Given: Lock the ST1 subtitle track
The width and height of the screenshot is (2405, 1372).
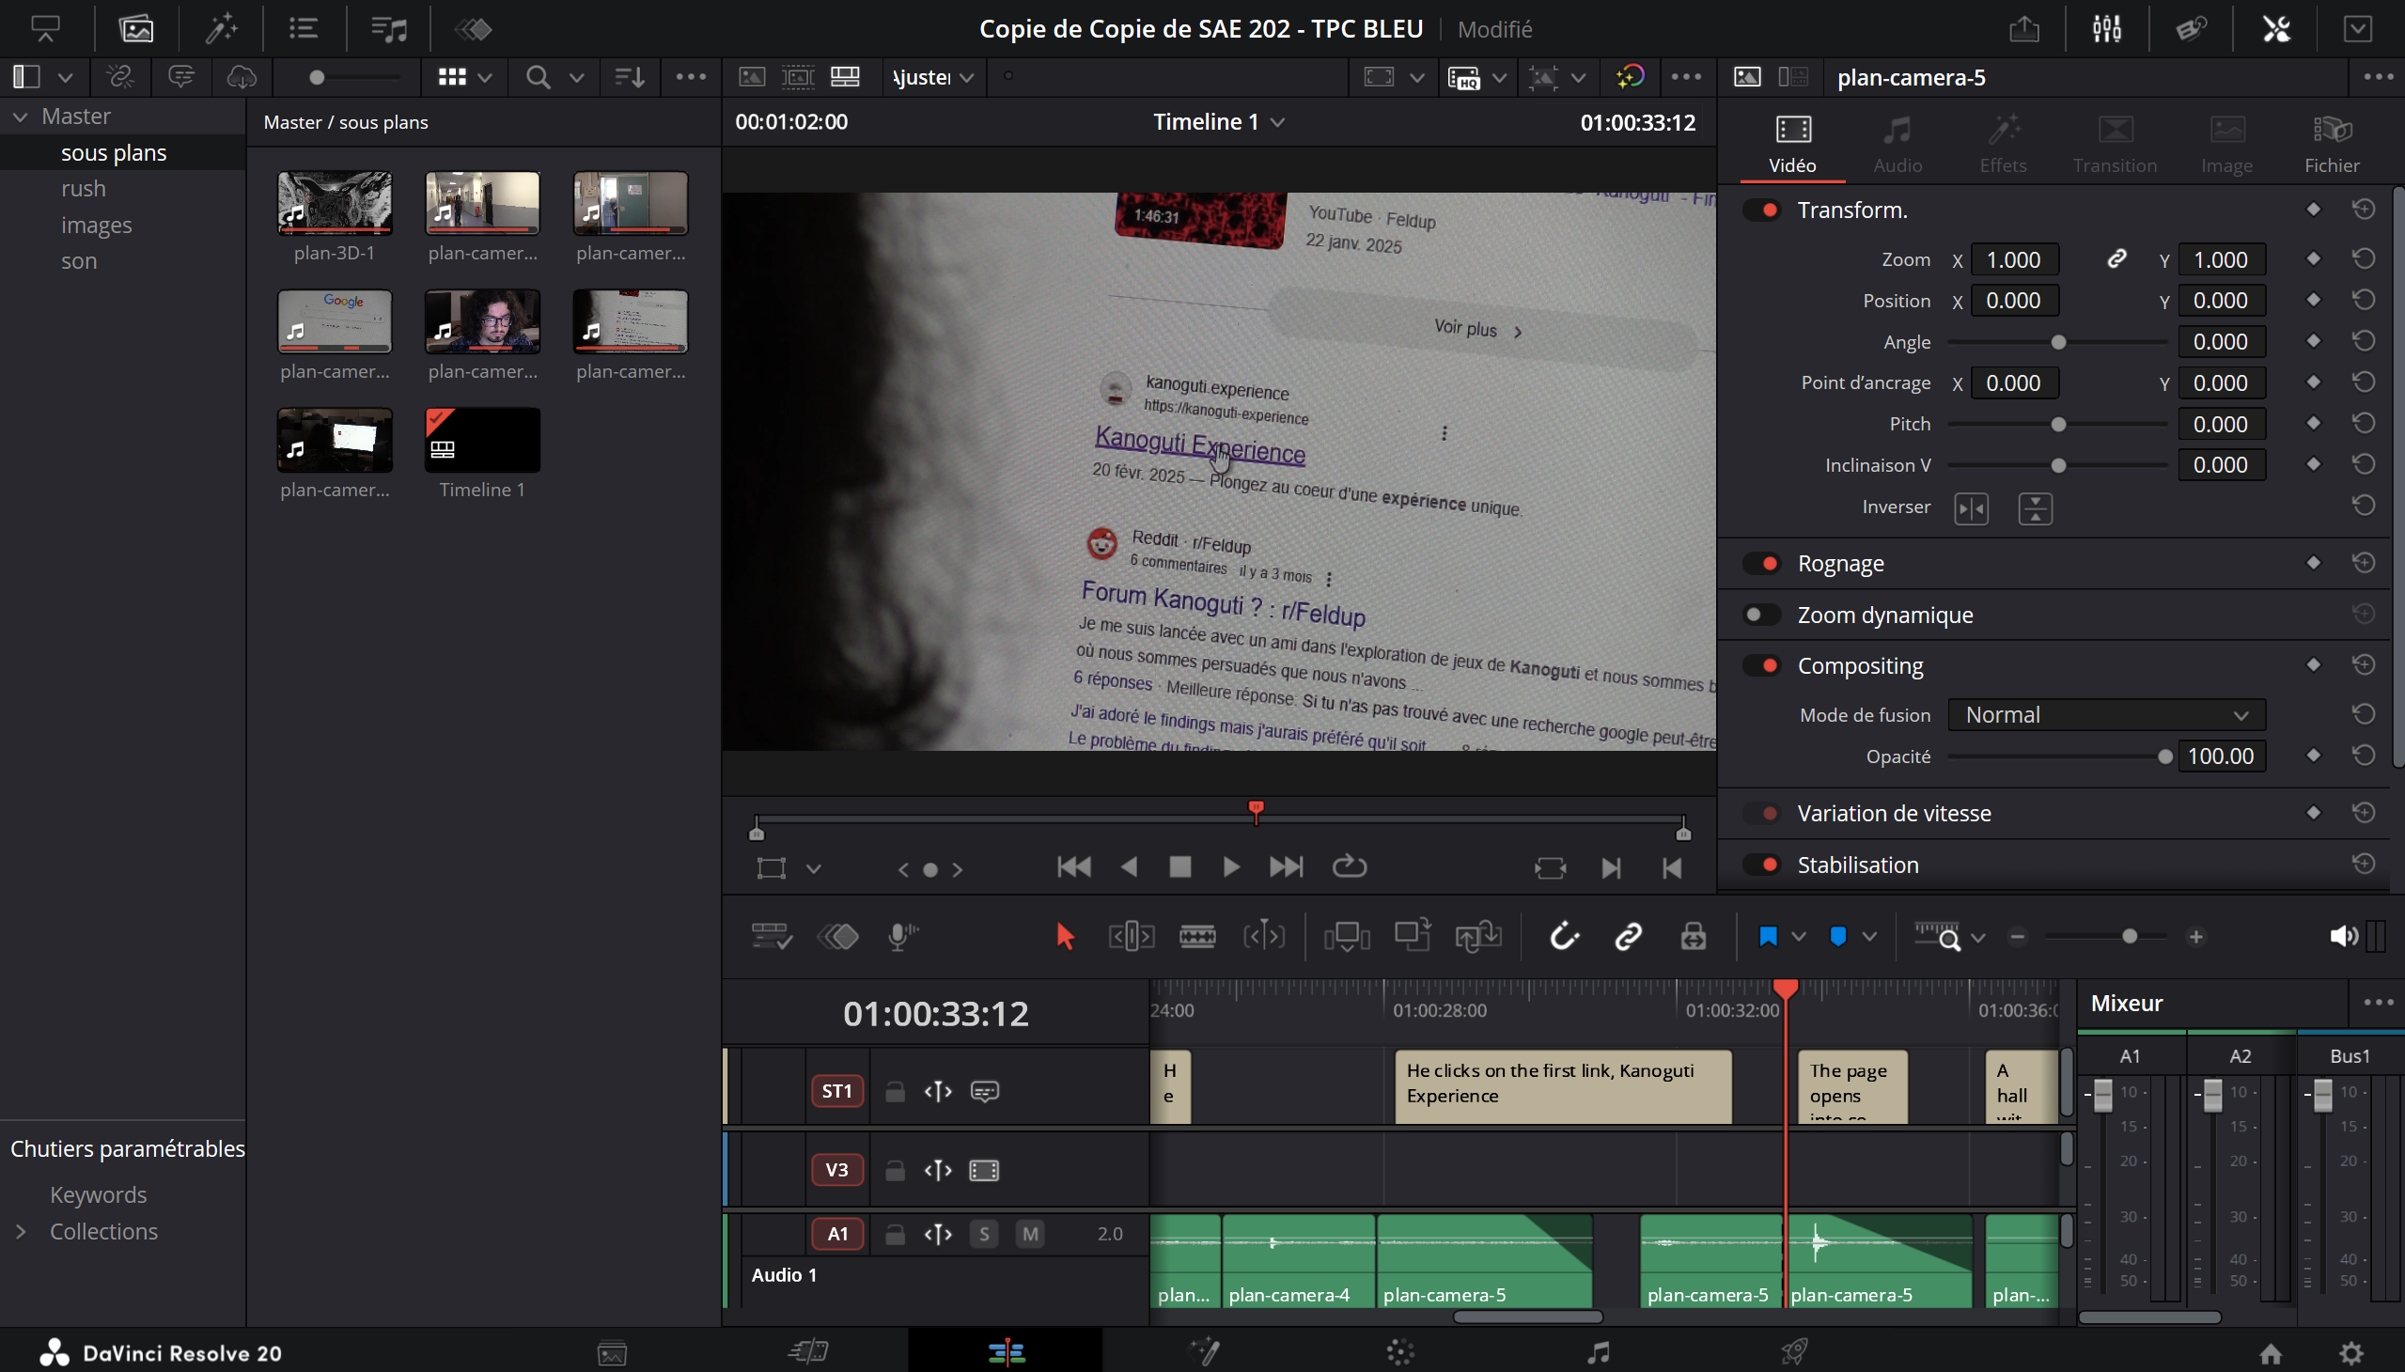Looking at the screenshot, I should [x=895, y=1091].
